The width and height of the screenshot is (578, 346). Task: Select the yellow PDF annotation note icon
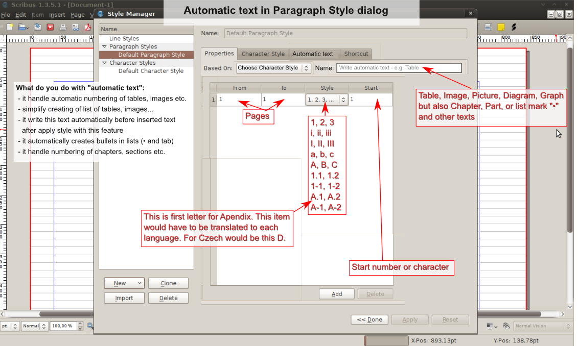[x=501, y=27]
